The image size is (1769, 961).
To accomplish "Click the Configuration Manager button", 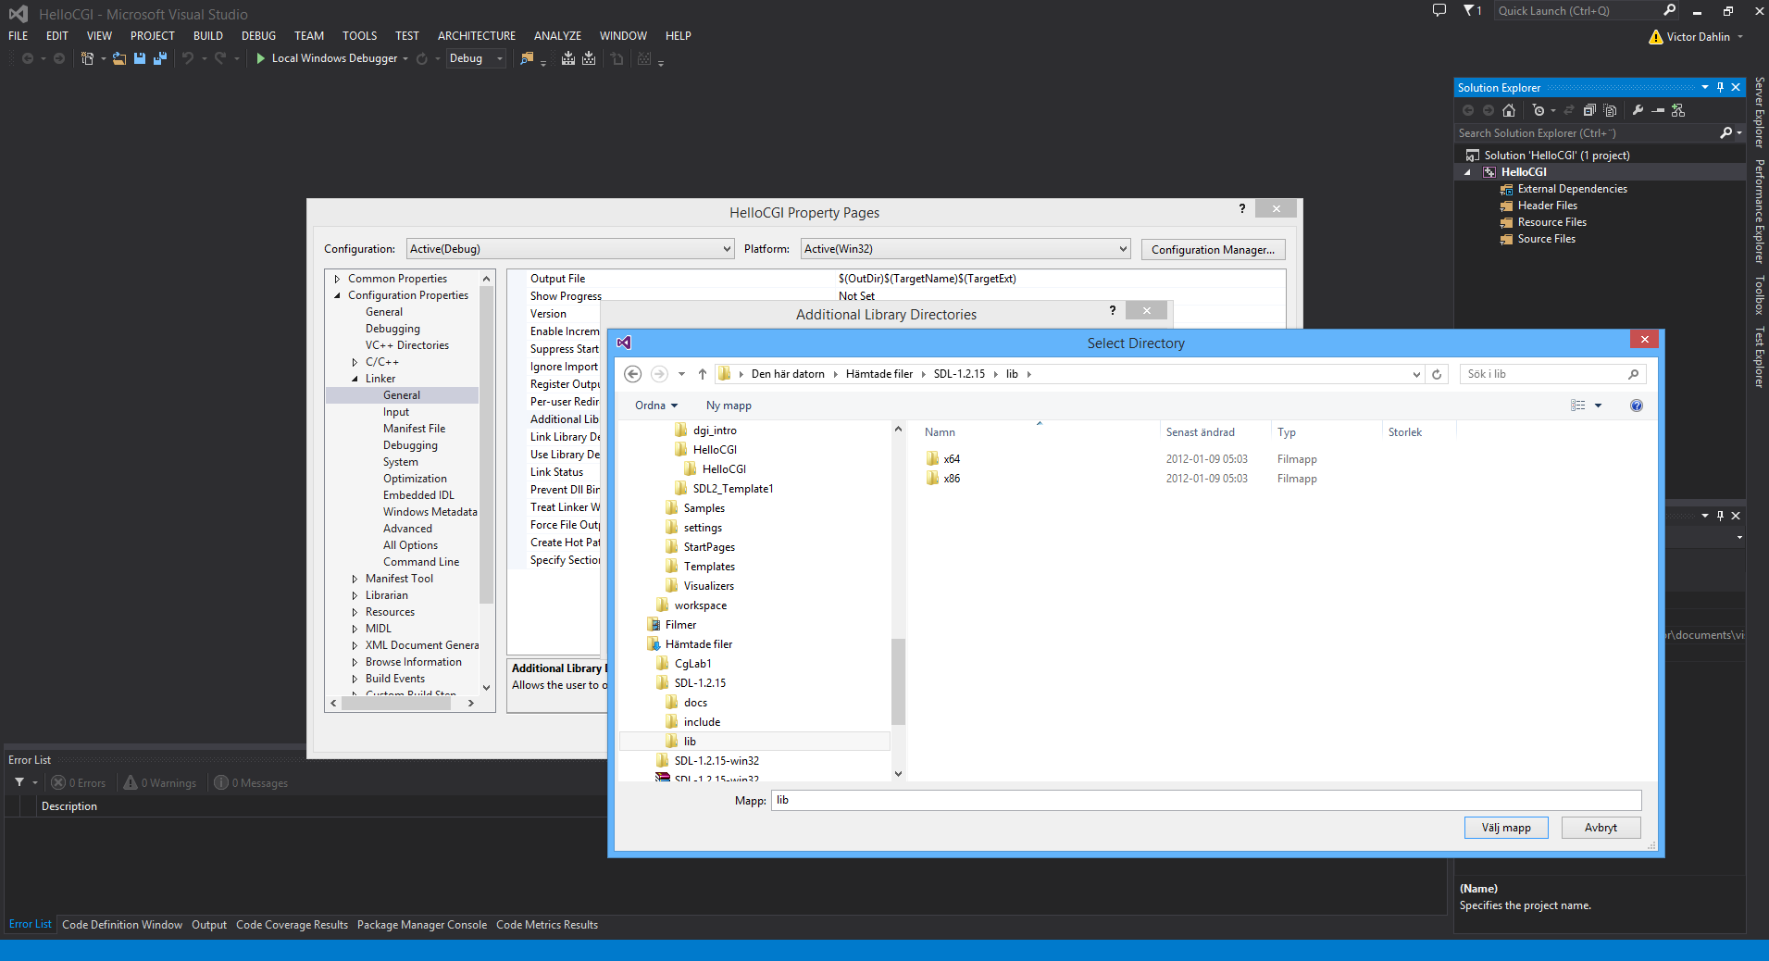I will [x=1213, y=249].
